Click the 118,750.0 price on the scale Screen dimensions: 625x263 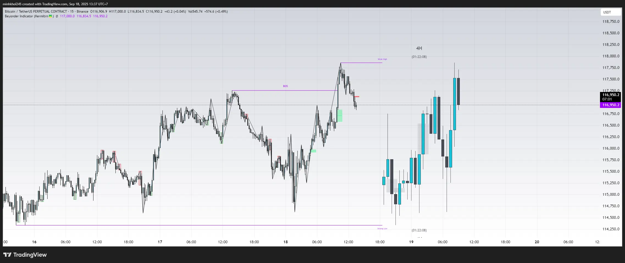coord(611,21)
